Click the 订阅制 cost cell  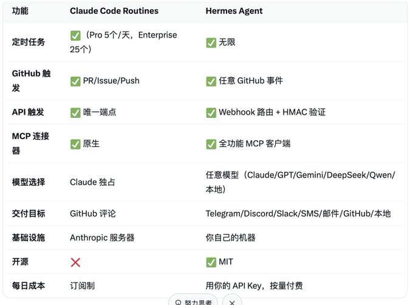pos(82,286)
